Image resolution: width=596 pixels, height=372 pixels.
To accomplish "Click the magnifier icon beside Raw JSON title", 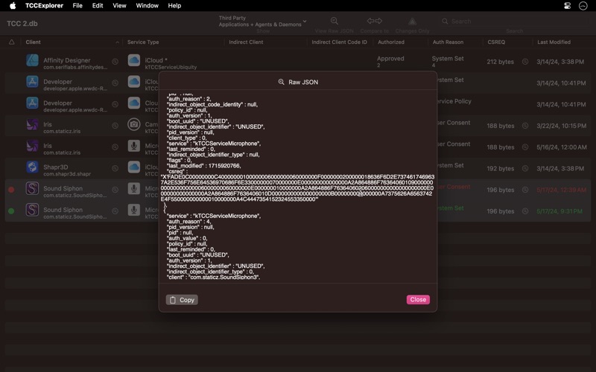I will pyautogui.click(x=282, y=82).
